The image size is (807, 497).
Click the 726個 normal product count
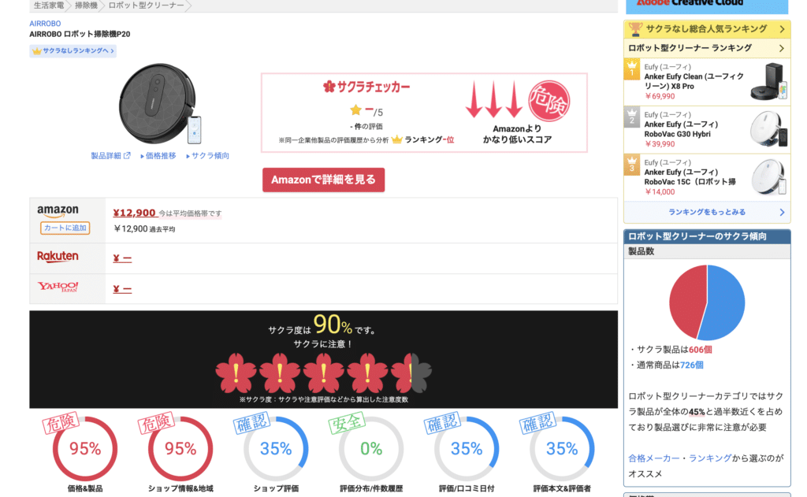tap(692, 365)
